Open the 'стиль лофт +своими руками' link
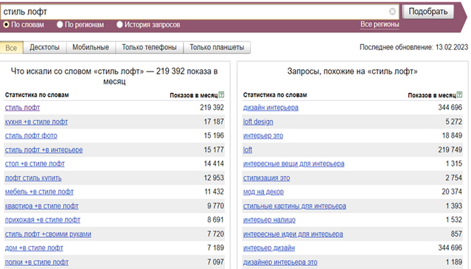Image resolution: width=471 pixels, height=269 pixels. coord(48,234)
